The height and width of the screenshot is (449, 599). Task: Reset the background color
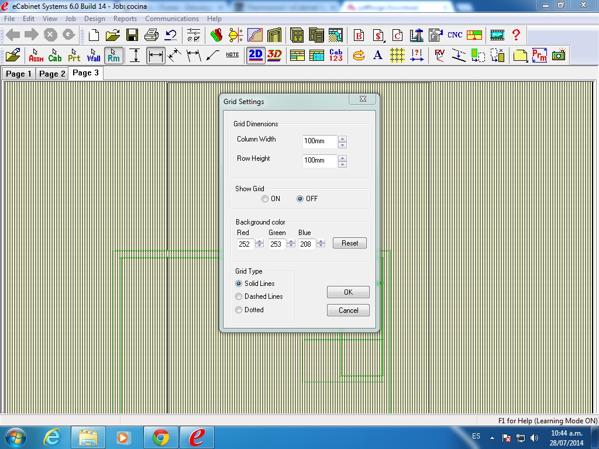349,243
